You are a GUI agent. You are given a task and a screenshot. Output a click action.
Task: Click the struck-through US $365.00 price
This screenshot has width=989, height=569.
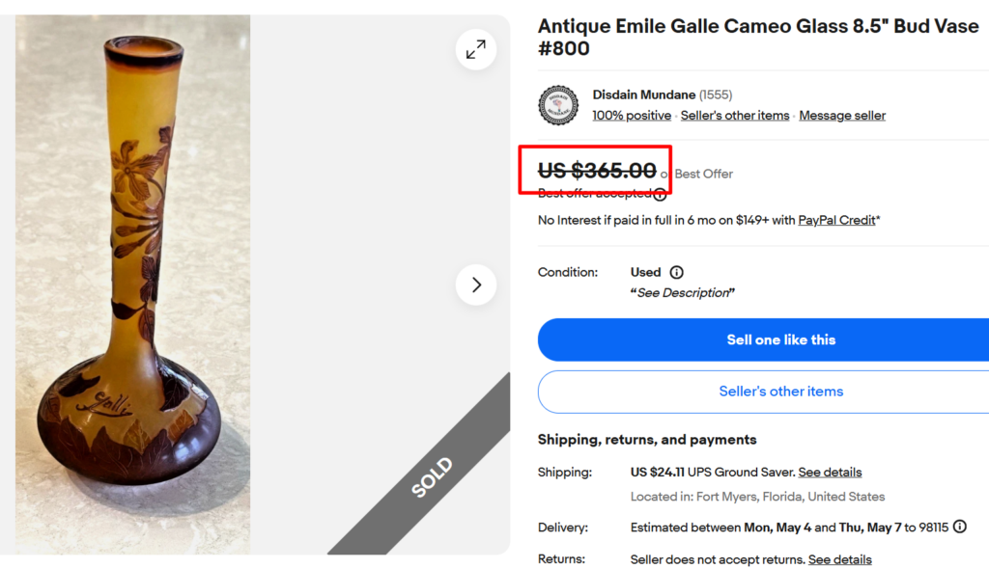[597, 171]
